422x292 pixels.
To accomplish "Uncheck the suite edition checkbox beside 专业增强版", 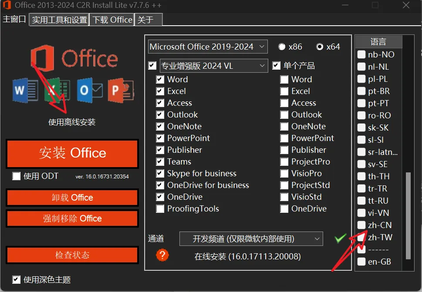I will [x=152, y=66].
